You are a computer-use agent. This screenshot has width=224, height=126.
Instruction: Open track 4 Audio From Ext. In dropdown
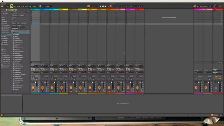(64, 65)
